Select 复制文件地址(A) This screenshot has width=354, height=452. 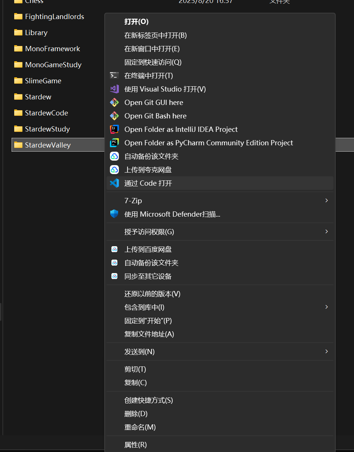(x=220, y=334)
